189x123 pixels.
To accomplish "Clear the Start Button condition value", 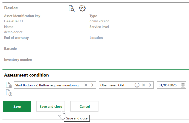I will (x=86, y=85).
